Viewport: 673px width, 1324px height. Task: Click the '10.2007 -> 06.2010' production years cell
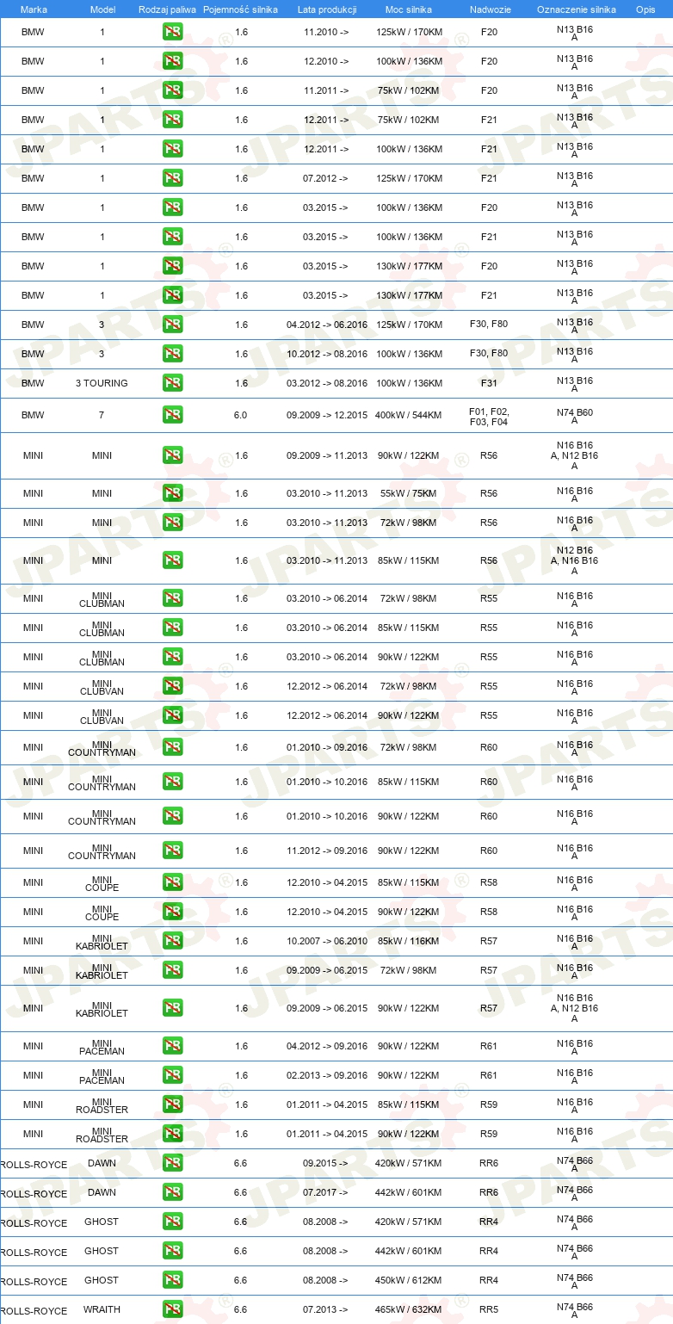click(327, 941)
